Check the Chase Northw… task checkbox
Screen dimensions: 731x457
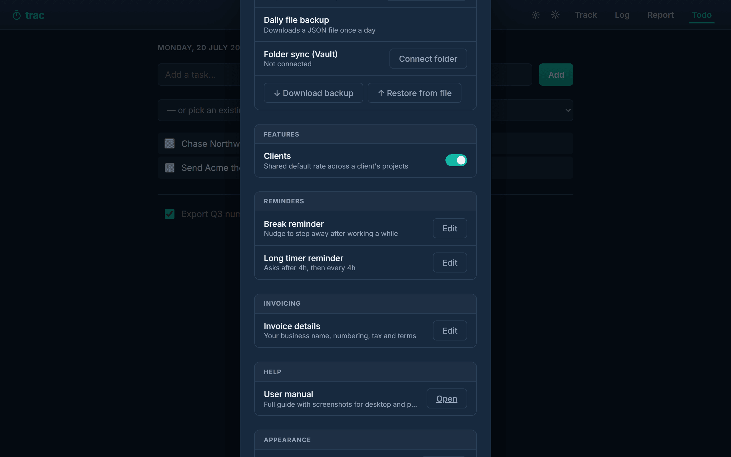tap(169, 143)
